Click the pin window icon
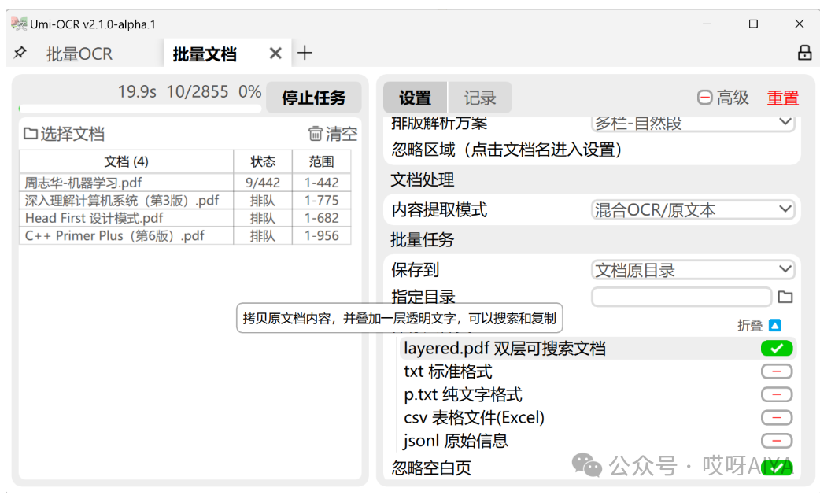Image resolution: width=820 pixels, height=499 pixels. click(x=20, y=53)
